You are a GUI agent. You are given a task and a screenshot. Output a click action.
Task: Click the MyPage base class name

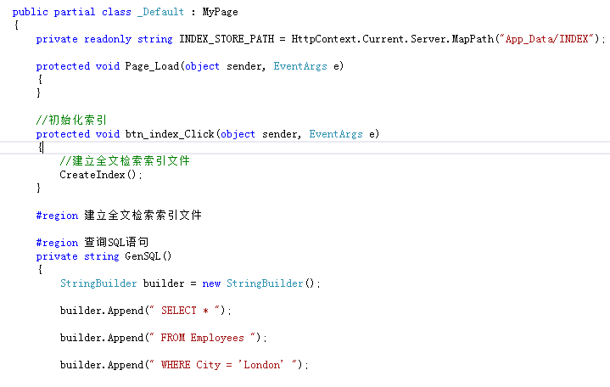pos(220,12)
